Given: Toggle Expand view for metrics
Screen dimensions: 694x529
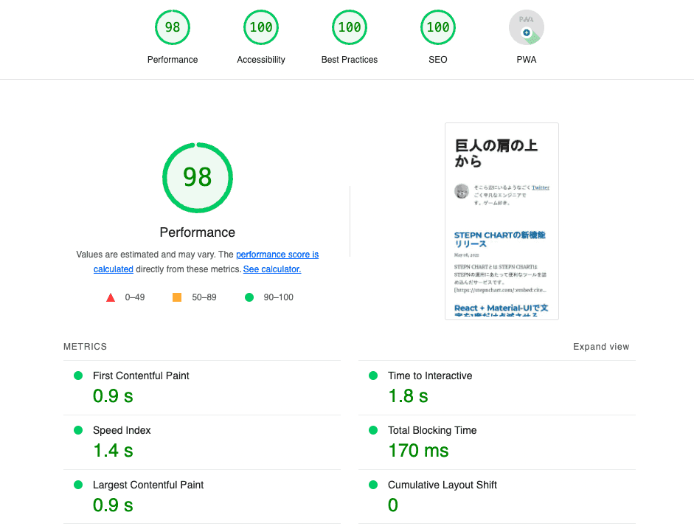Looking at the screenshot, I should pyautogui.click(x=601, y=347).
